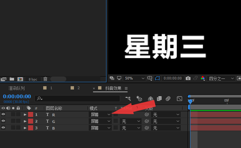This screenshot has width=241, height=148.
Task: Toggle visibility of layer B
Action: [x=3, y=128]
